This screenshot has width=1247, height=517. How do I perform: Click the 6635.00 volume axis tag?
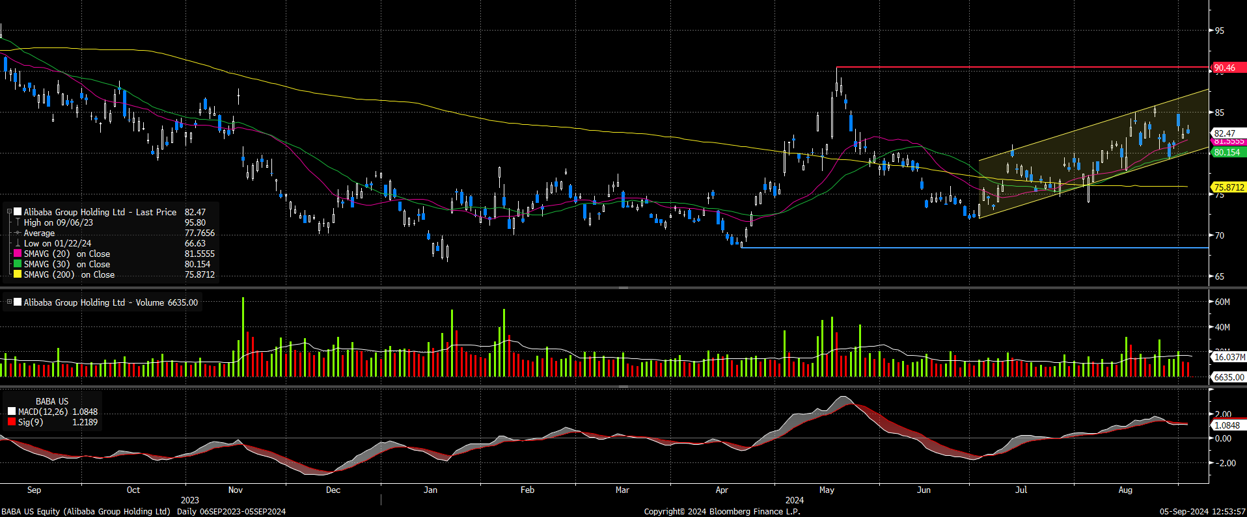pos(1229,377)
